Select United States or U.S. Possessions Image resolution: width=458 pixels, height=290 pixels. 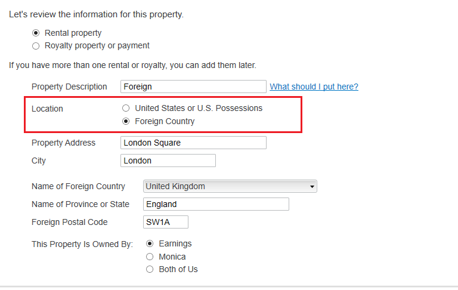pyautogui.click(x=126, y=109)
